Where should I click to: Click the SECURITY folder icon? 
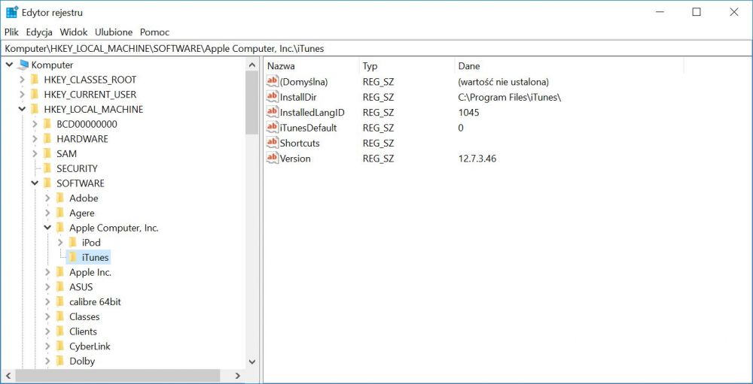click(x=47, y=169)
